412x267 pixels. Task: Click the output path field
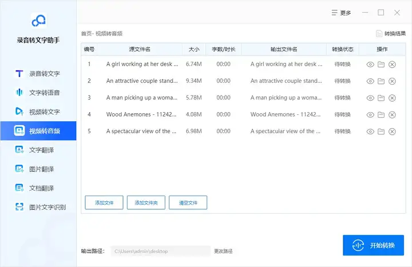[161, 251]
